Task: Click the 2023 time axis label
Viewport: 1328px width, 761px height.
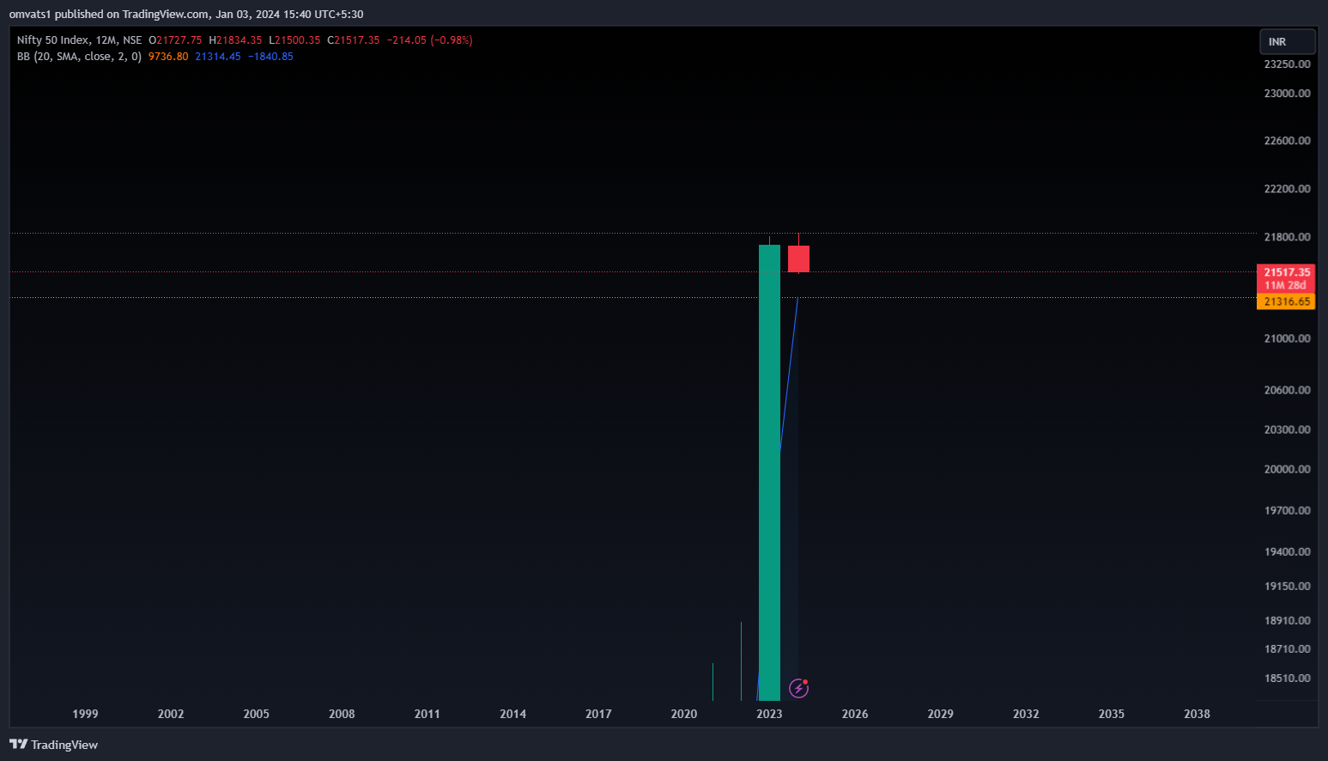Action: (x=769, y=714)
